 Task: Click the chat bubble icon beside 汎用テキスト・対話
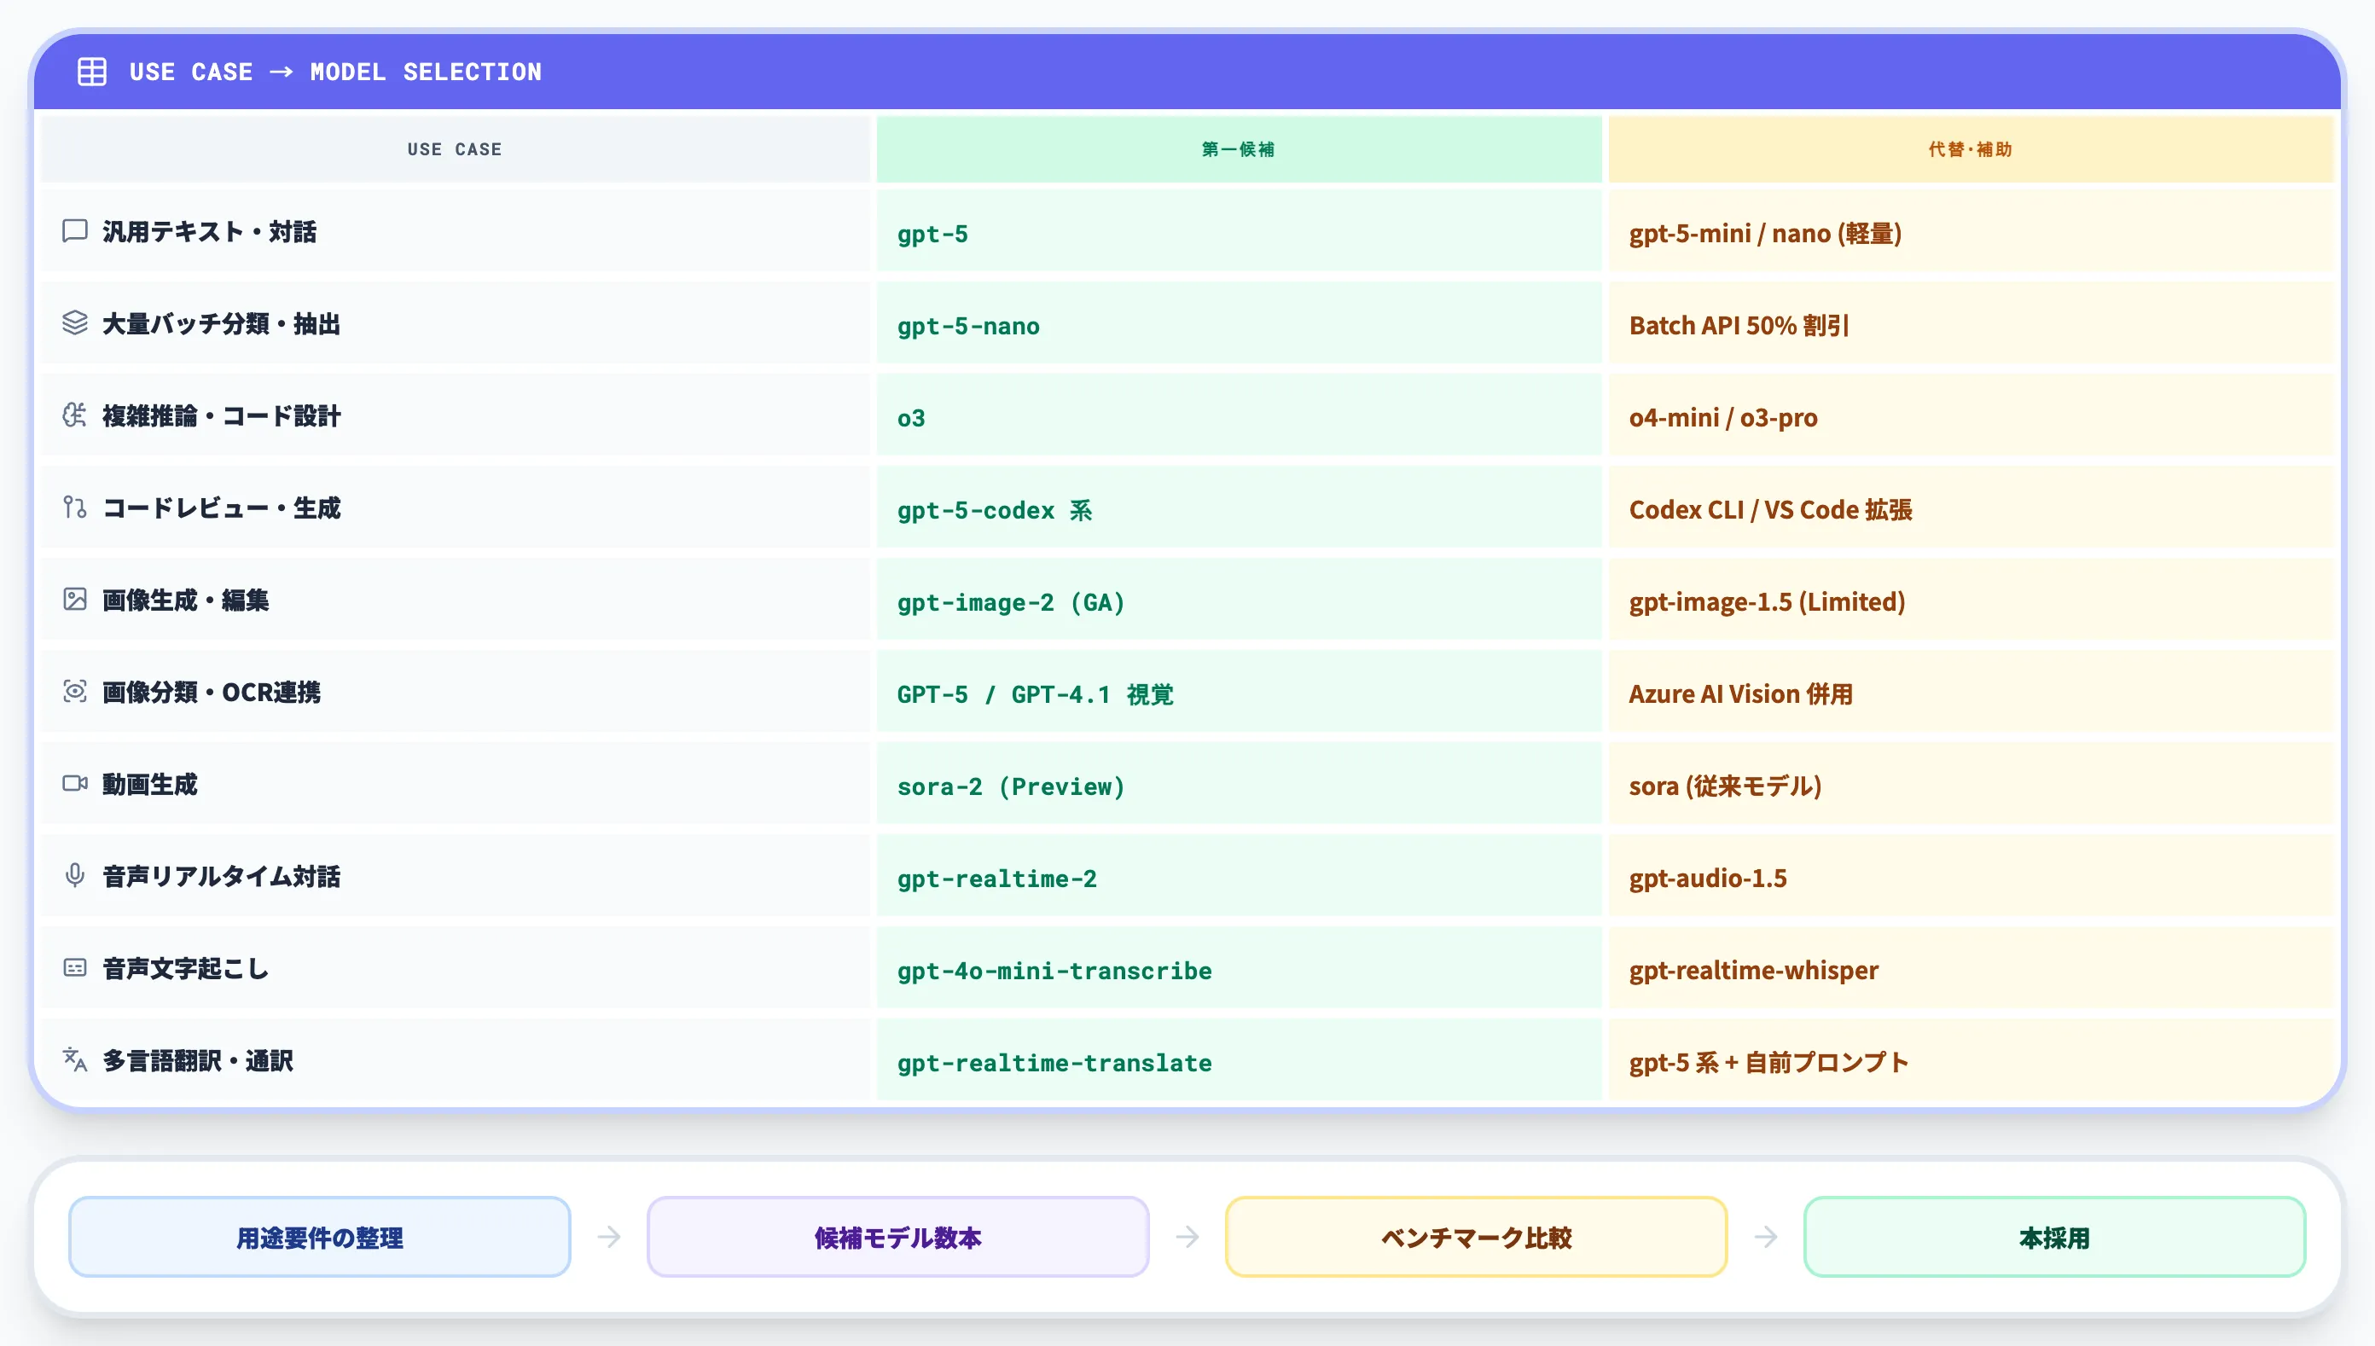pyautogui.click(x=75, y=231)
